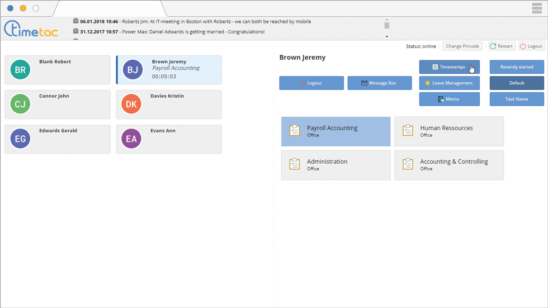Image resolution: width=548 pixels, height=308 pixels.
Task: Select Connor John's CJ avatar
Action: click(x=20, y=105)
